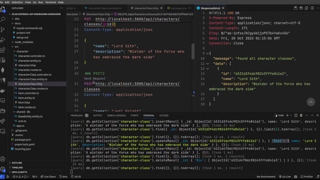The width and height of the screenshot is (320, 180).
Task: Open characterClass.controler.ts file
Action: [x=34, y=74]
